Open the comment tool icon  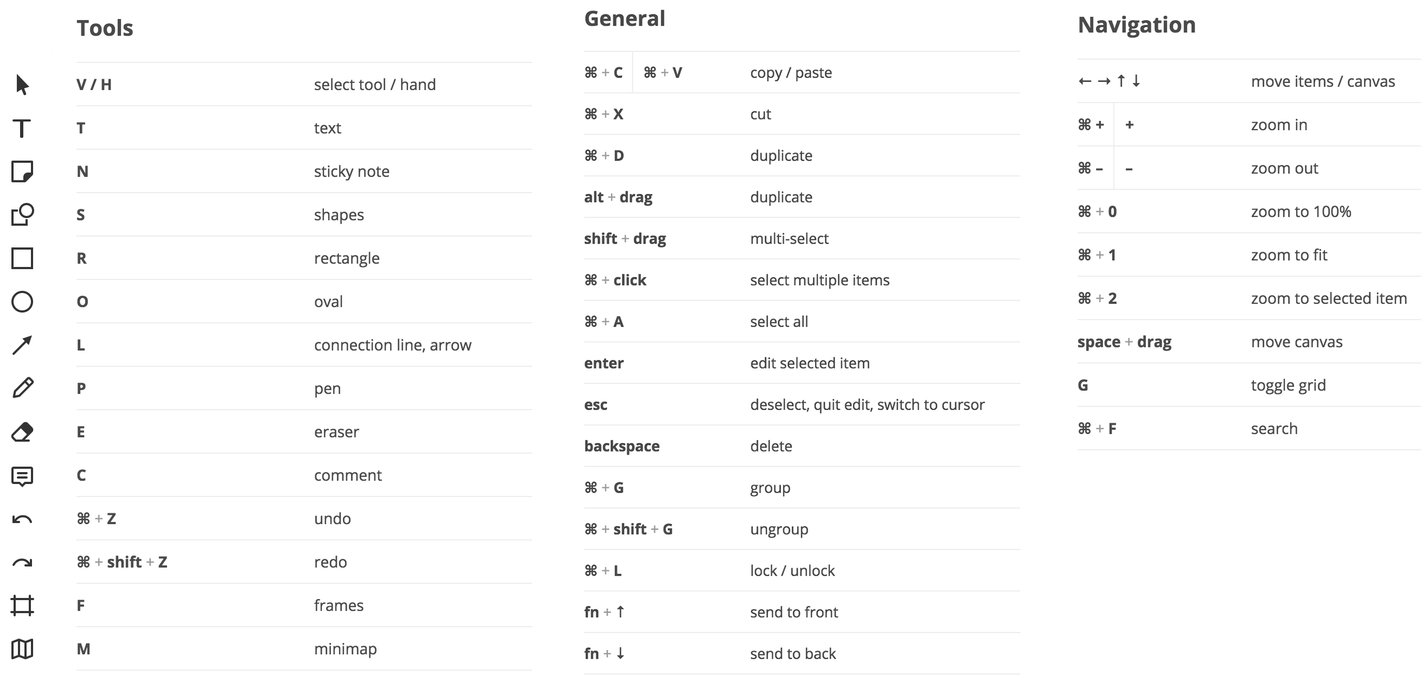22,476
